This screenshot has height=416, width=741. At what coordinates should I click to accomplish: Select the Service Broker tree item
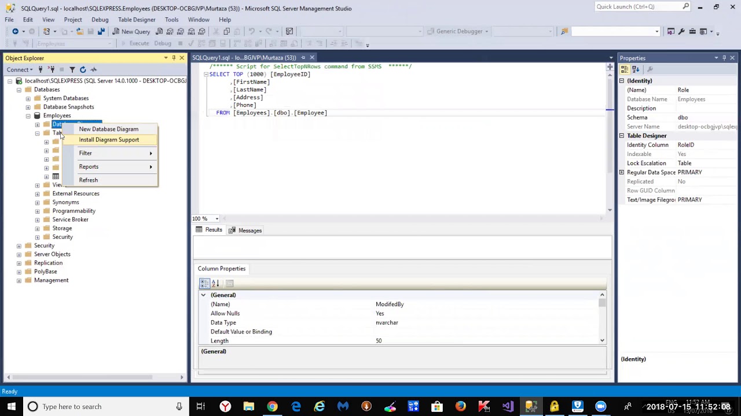(x=71, y=220)
